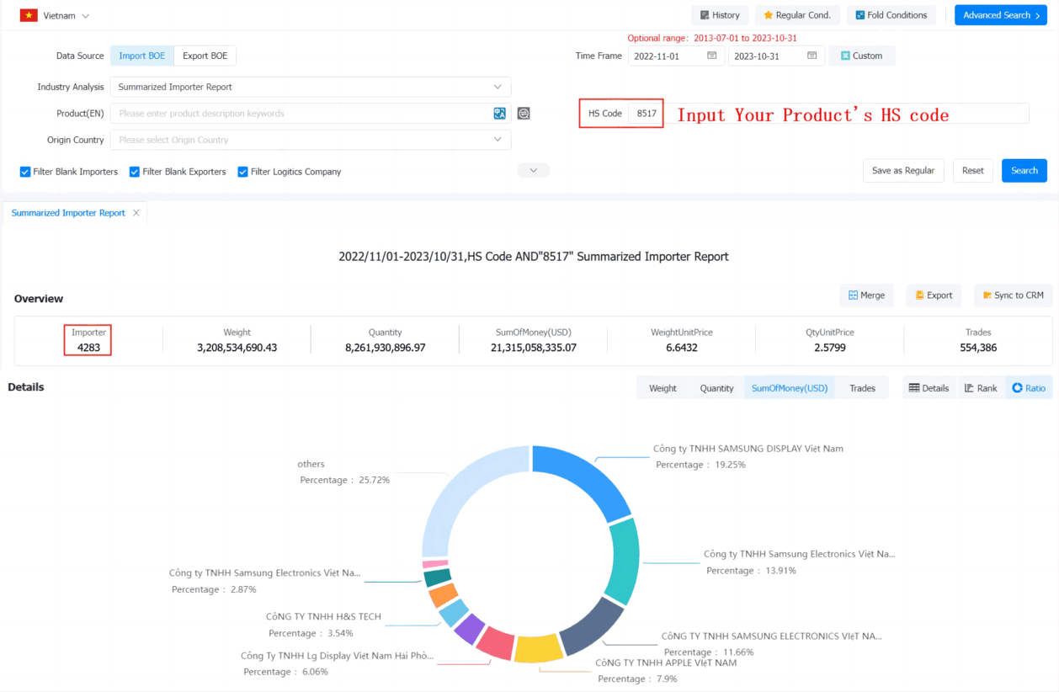Click the purple donut segment

click(468, 628)
